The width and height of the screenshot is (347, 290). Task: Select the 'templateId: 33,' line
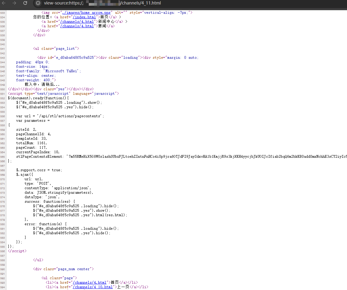tap(31, 139)
